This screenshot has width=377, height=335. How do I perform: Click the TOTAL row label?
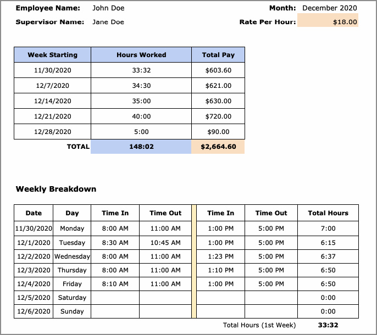78,147
